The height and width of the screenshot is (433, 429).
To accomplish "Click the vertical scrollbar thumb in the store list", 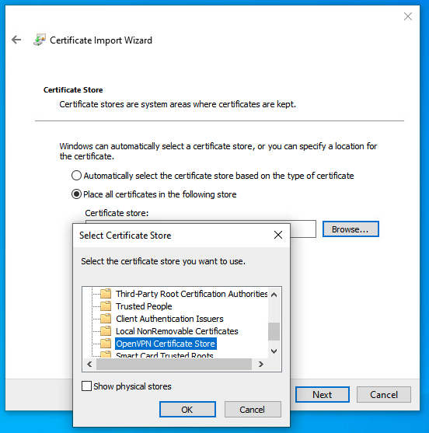I will click(x=274, y=331).
